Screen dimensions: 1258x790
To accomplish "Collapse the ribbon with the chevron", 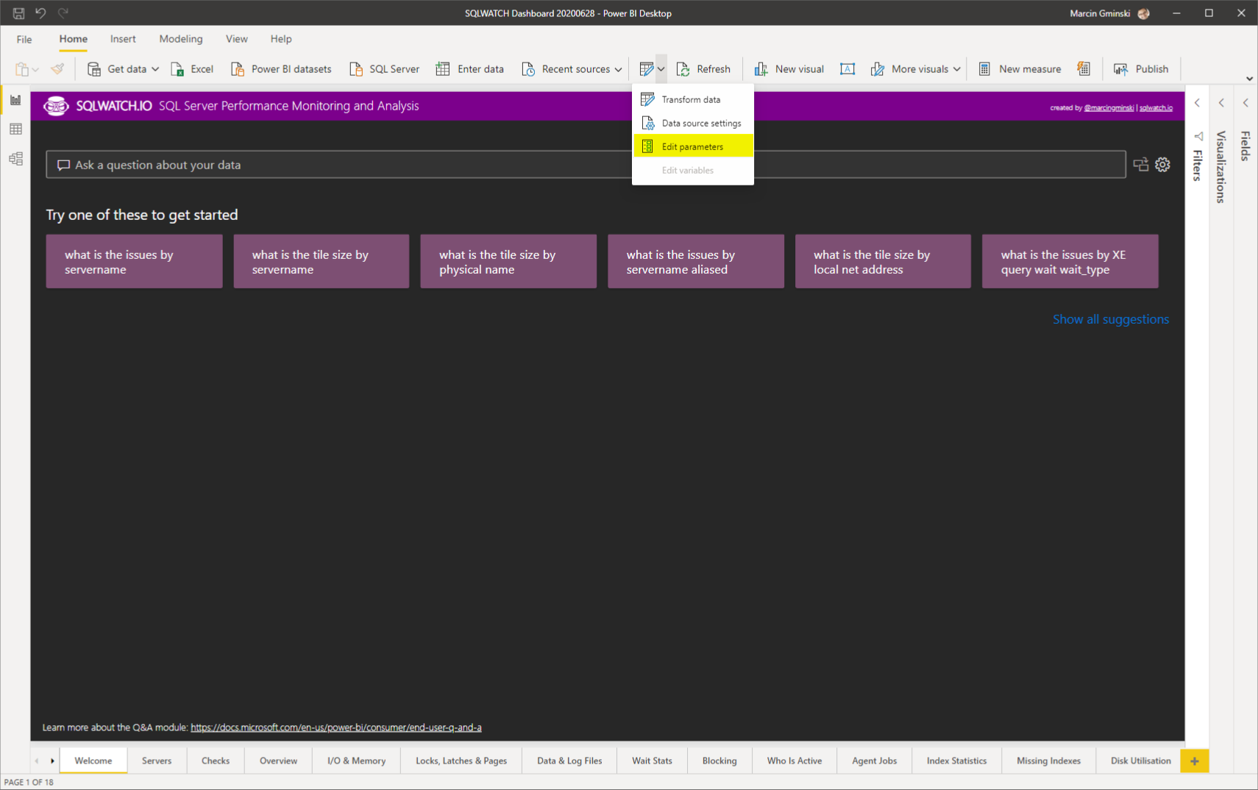I will click(1249, 78).
